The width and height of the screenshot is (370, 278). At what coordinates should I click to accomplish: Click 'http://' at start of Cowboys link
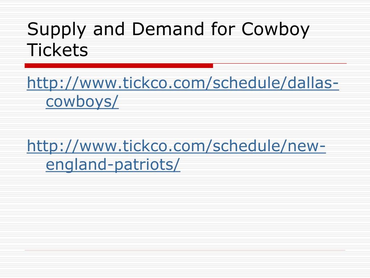click(x=53, y=83)
